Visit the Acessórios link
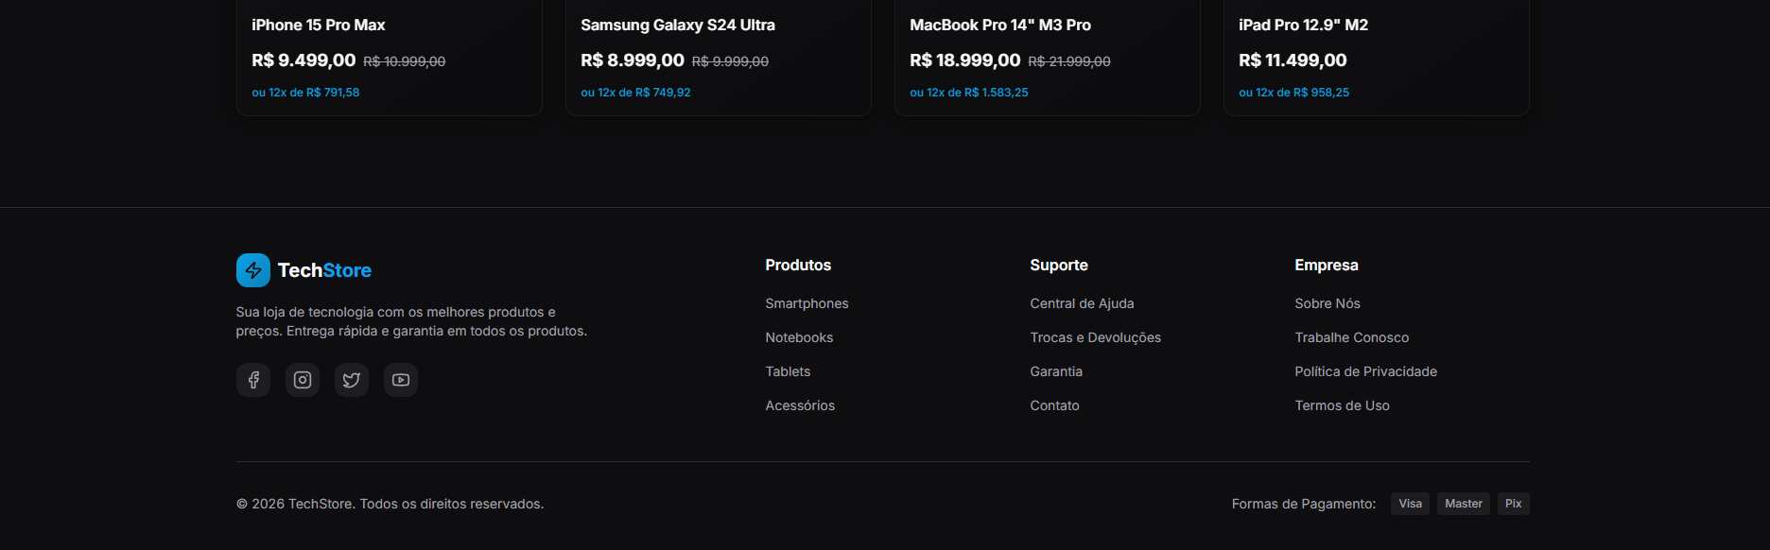This screenshot has width=1770, height=550. pyautogui.click(x=800, y=405)
